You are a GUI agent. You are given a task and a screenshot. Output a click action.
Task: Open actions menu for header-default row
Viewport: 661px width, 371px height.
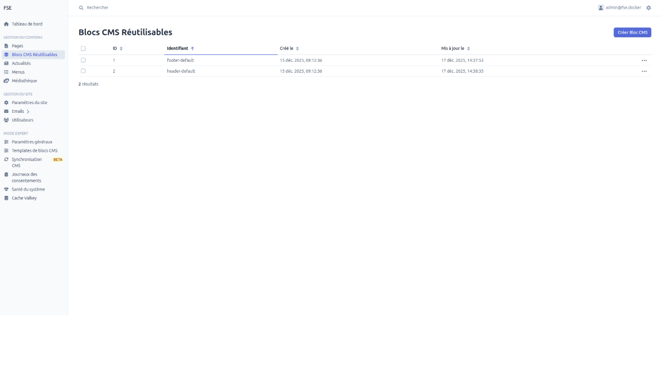click(644, 71)
